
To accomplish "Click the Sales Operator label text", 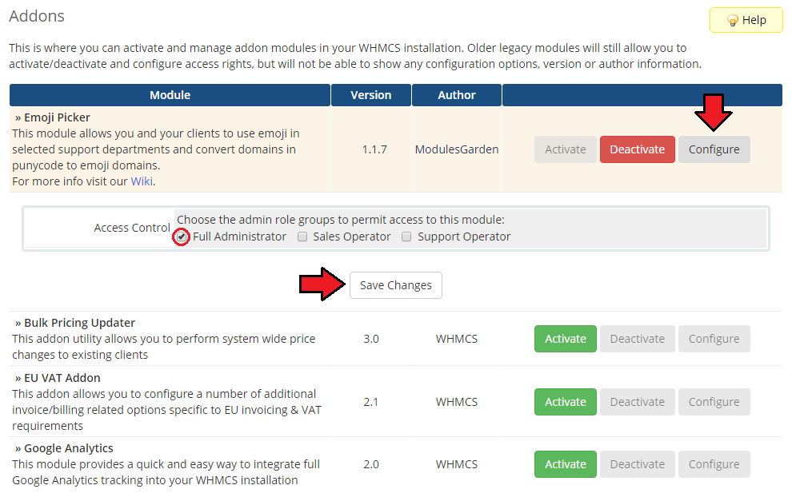I will (351, 237).
